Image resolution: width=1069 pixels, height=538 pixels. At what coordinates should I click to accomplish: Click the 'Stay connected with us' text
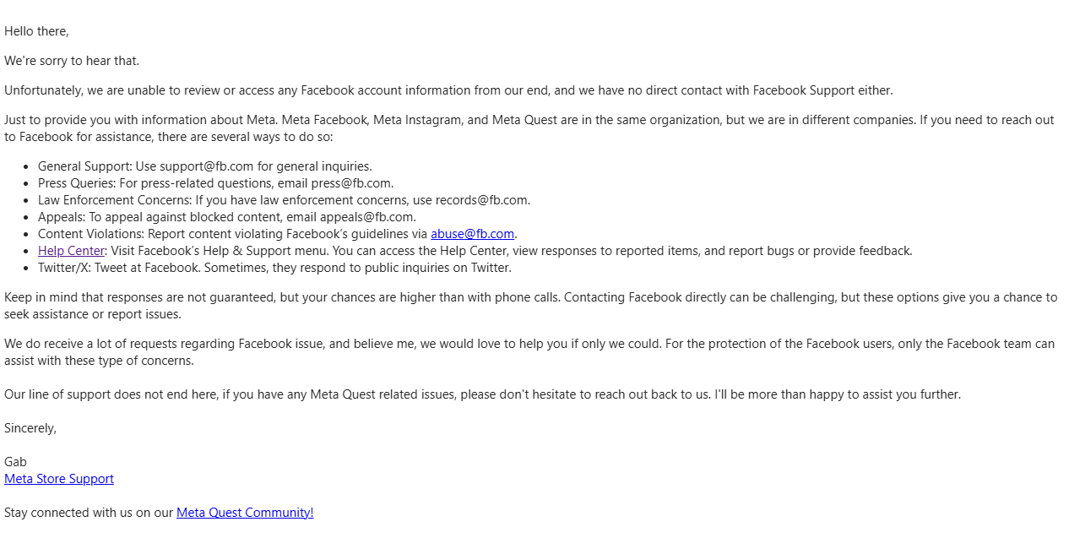(89, 513)
